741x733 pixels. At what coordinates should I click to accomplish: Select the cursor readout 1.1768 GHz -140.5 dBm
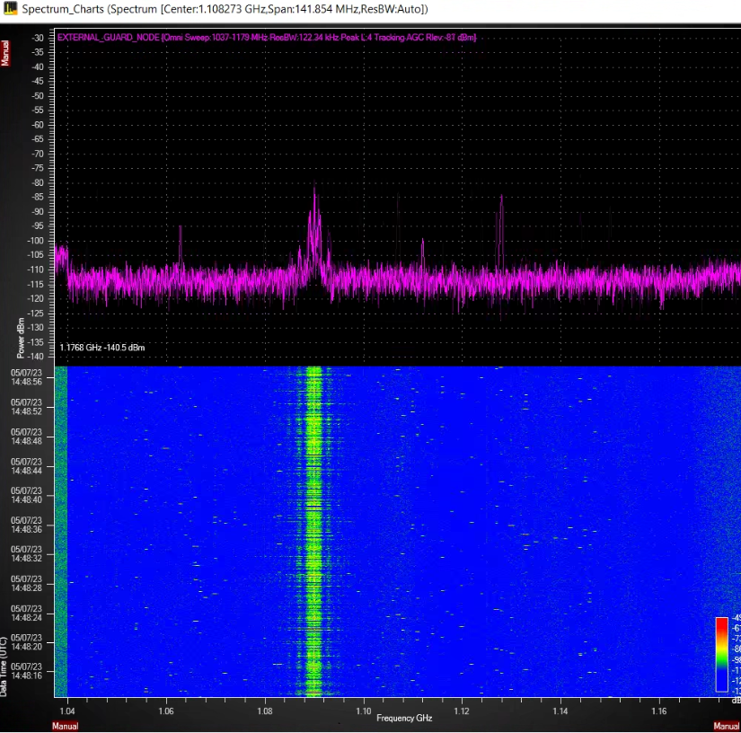tap(101, 348)
